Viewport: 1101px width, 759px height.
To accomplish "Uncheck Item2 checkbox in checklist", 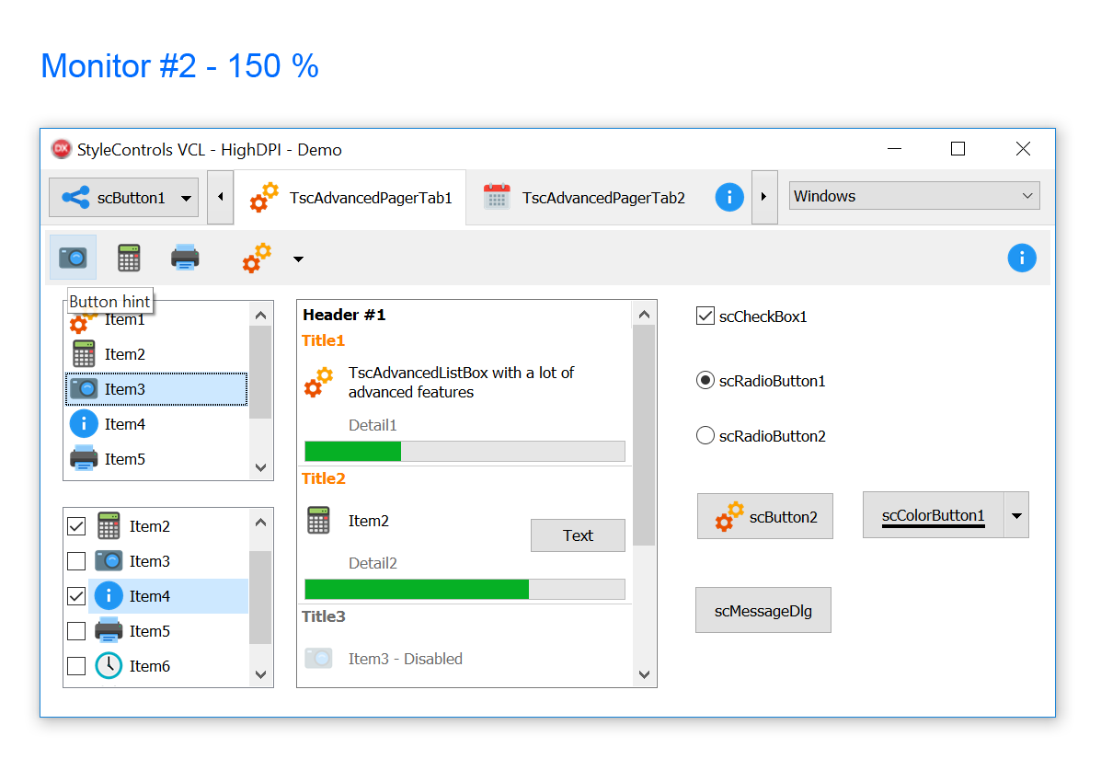I will coord(75,526).
